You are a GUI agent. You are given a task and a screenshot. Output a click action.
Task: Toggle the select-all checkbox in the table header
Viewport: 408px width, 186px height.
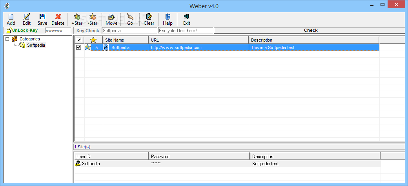[79, 40]
